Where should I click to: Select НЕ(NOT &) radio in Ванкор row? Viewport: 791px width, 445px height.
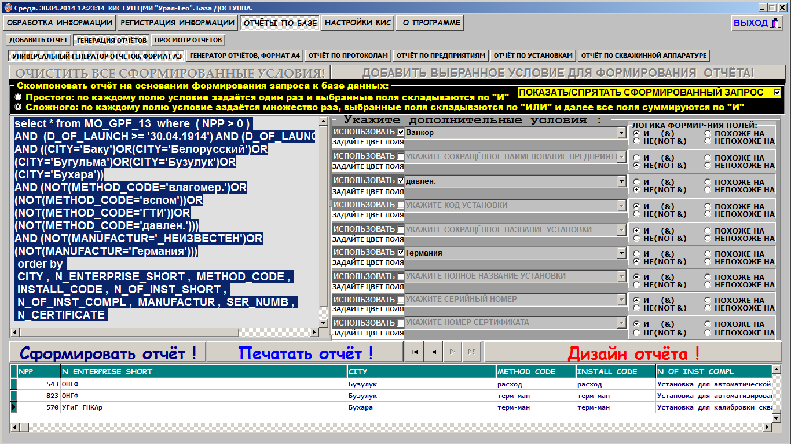pos(637,141)
